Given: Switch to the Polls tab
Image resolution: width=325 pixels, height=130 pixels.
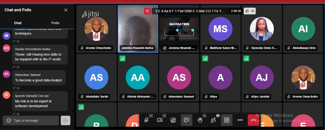Looking at the screenshot, I should click(x=55, y=23).
